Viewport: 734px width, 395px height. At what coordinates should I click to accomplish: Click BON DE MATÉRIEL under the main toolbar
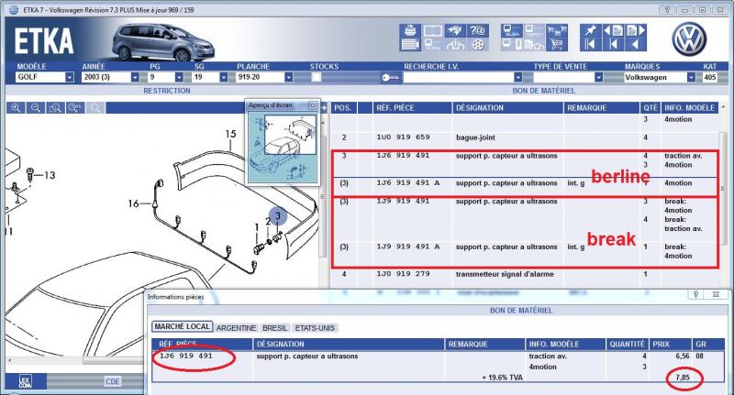click(543, 91)
